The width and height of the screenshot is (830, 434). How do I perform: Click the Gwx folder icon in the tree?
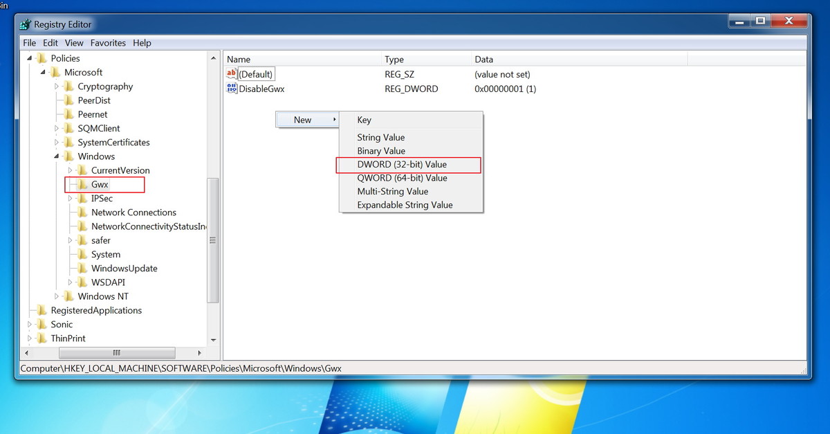tap(83, 184)
